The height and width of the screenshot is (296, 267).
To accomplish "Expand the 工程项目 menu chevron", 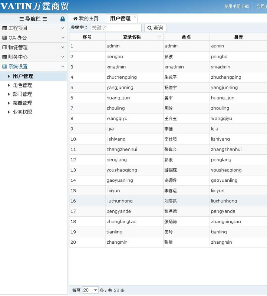I will click(x=63, y=28).
